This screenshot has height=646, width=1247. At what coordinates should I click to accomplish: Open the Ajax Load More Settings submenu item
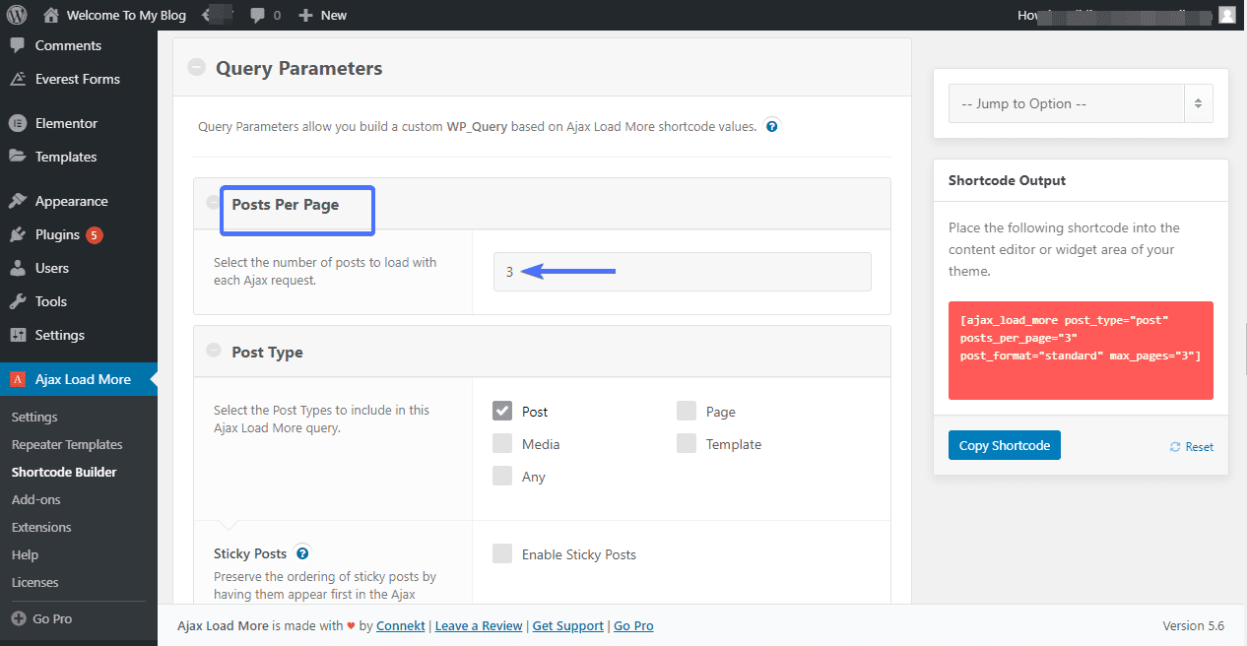34,417
